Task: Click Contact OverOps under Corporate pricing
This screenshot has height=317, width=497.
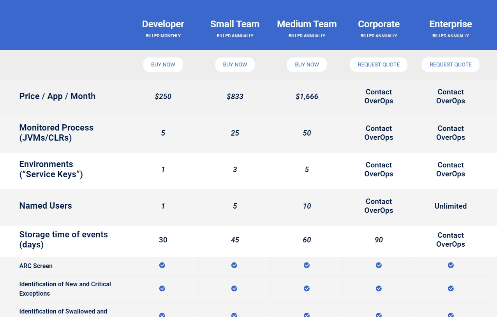Action: pyautogui.click(x=379, y=96)
